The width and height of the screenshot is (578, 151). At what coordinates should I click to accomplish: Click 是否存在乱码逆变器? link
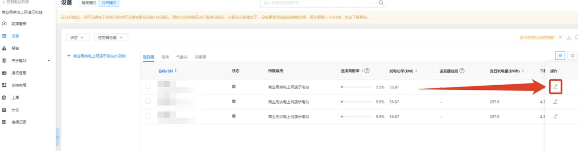pos(537,37)
